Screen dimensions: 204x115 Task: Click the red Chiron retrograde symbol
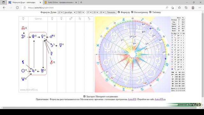pos(51,62)
